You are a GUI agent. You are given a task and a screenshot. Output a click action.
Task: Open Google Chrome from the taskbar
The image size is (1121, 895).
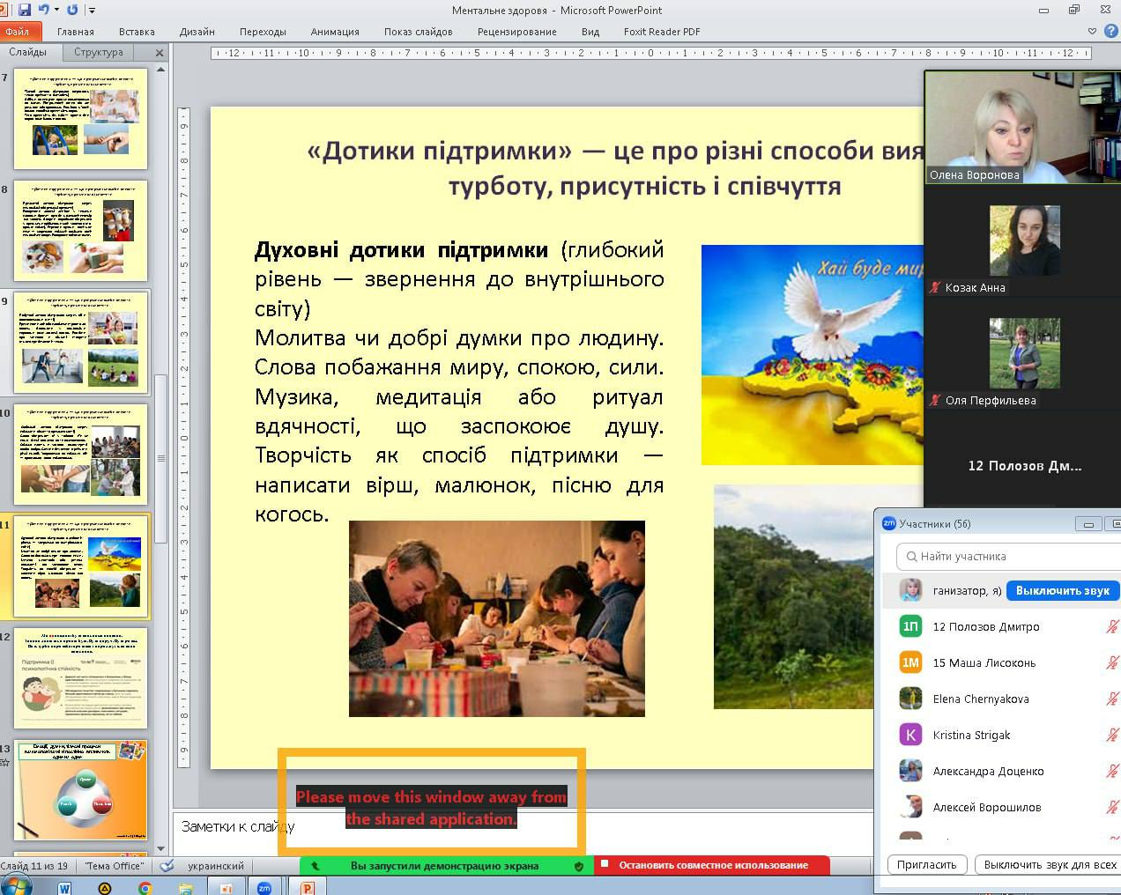pyautogui.click(x=145, y=888)
